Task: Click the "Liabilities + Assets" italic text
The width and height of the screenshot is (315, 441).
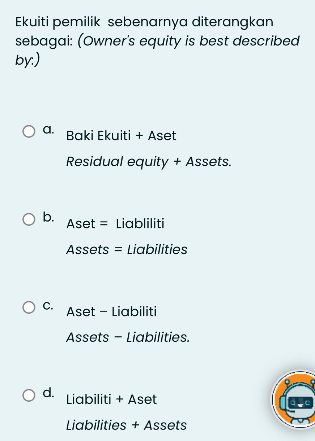Action: pyautogui.click(x=127, y=425)
